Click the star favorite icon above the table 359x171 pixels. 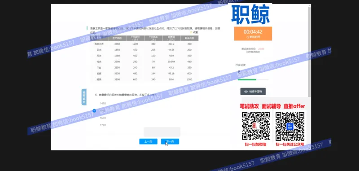191,32
